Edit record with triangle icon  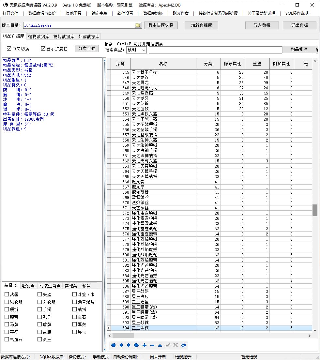tap(160, 345)
